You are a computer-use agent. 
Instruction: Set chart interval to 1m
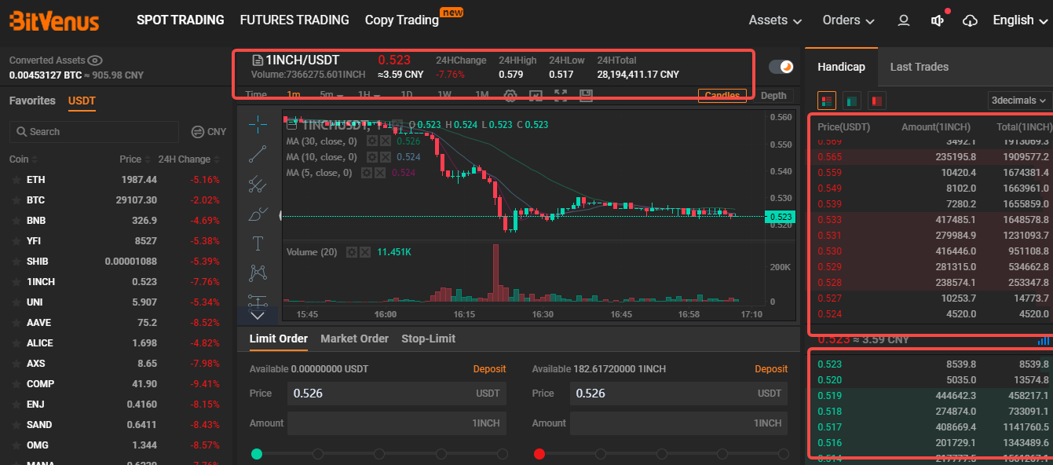point(294,96)
